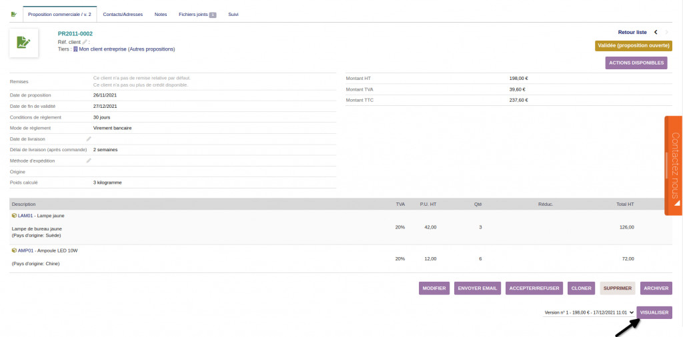The width and height of the screenshot is (683, 337).
Task: Open the Actions disponibles menu
Action: [636, 63]
